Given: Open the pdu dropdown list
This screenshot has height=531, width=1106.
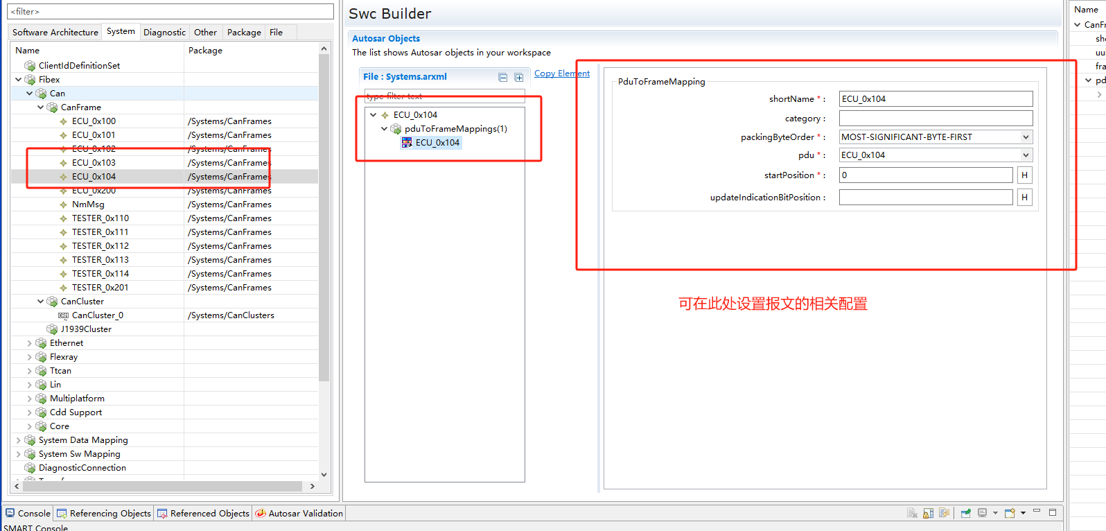Looking at the screenshot, I should pos(1026,155).
